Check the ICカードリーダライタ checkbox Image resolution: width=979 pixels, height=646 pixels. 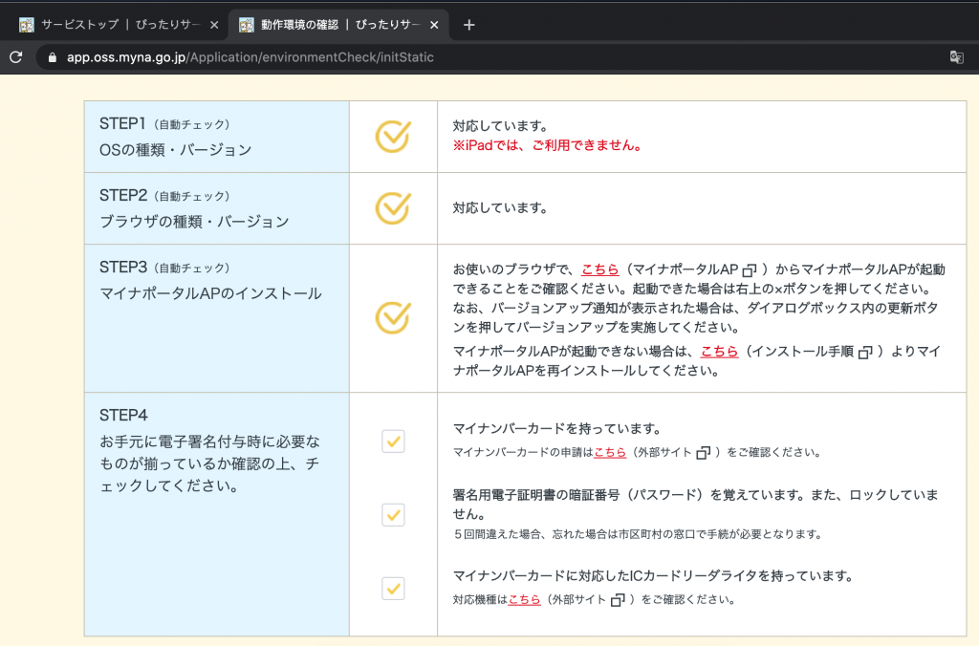tap(392, 590)
